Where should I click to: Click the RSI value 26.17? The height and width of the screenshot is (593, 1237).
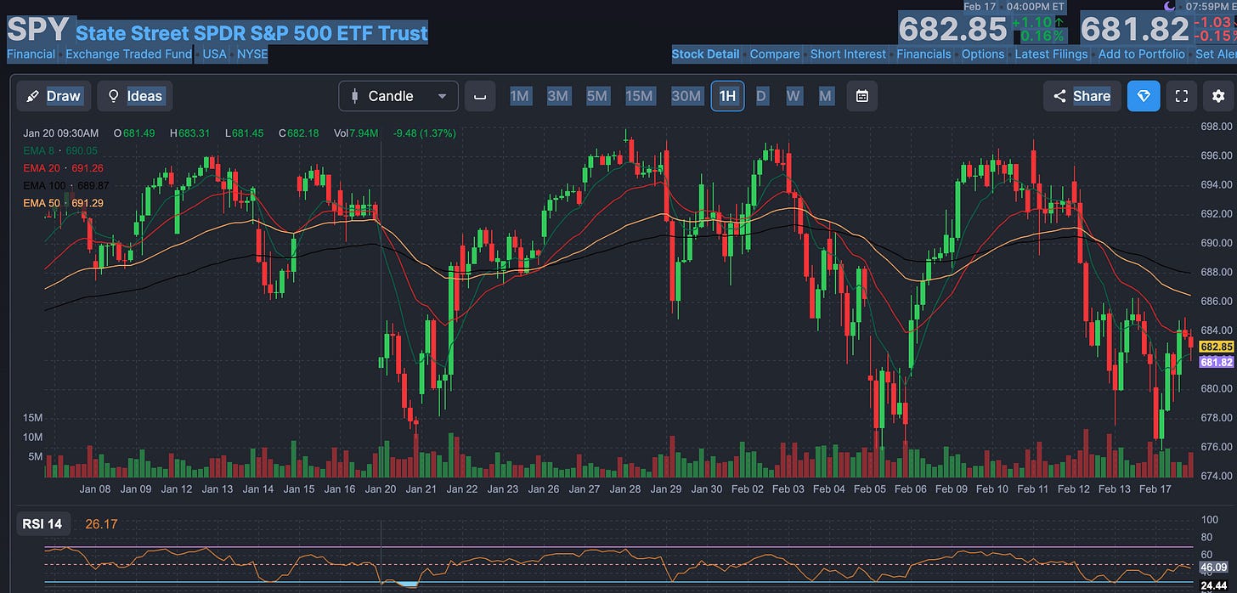pos(101,524)
